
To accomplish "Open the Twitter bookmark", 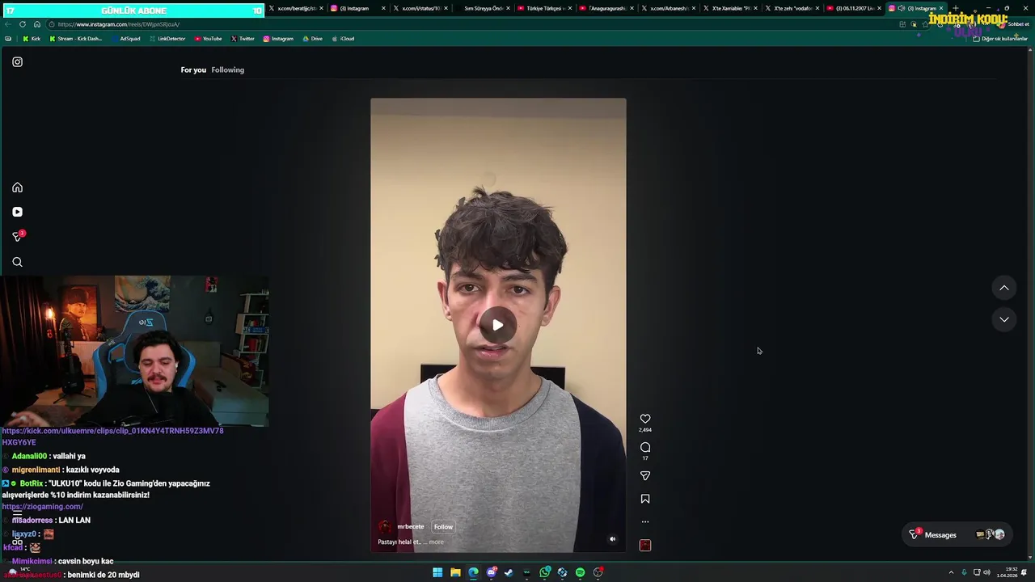I will (x=243, y=39).
